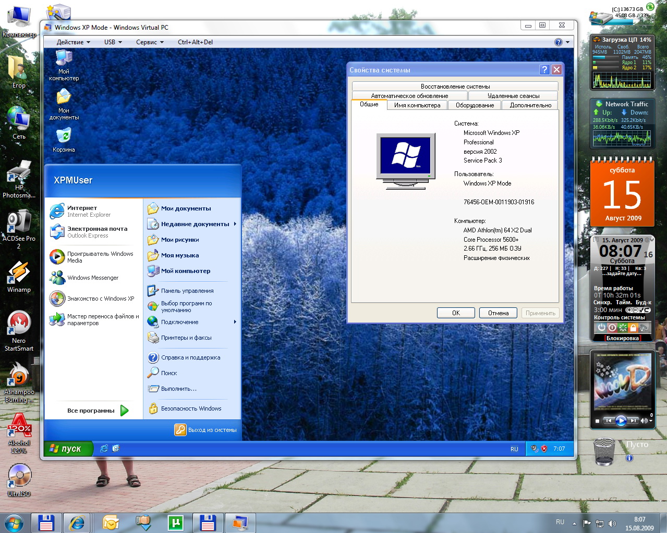Click uTorrent icon in Windows 7 taskbar
The image size is (667, 533).
[176, 523]
